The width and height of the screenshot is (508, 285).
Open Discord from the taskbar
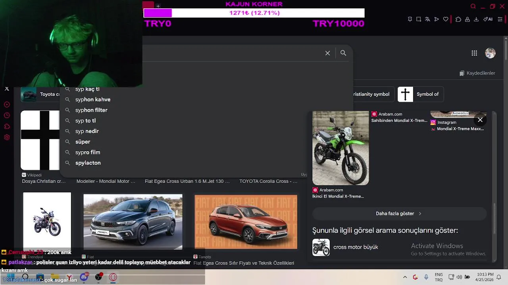click(x=84, y=277)
